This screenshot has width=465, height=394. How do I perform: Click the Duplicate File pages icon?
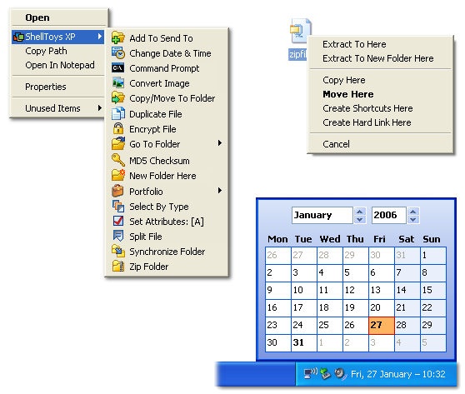point(118,114)
